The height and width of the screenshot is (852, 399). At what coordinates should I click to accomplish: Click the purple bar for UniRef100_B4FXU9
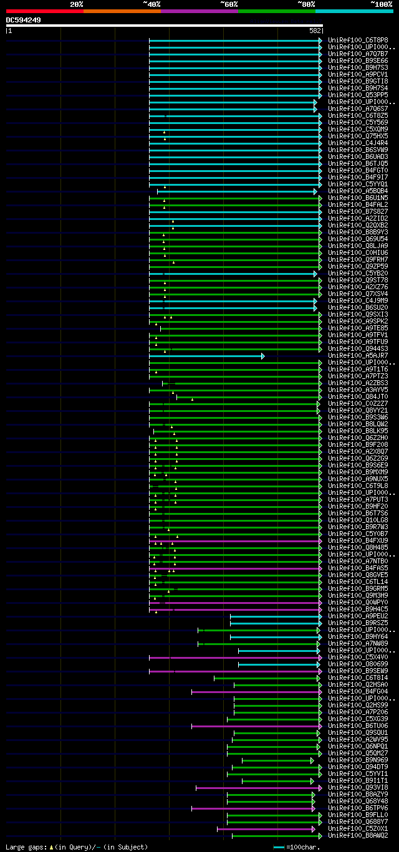click(x=236, y=541)
